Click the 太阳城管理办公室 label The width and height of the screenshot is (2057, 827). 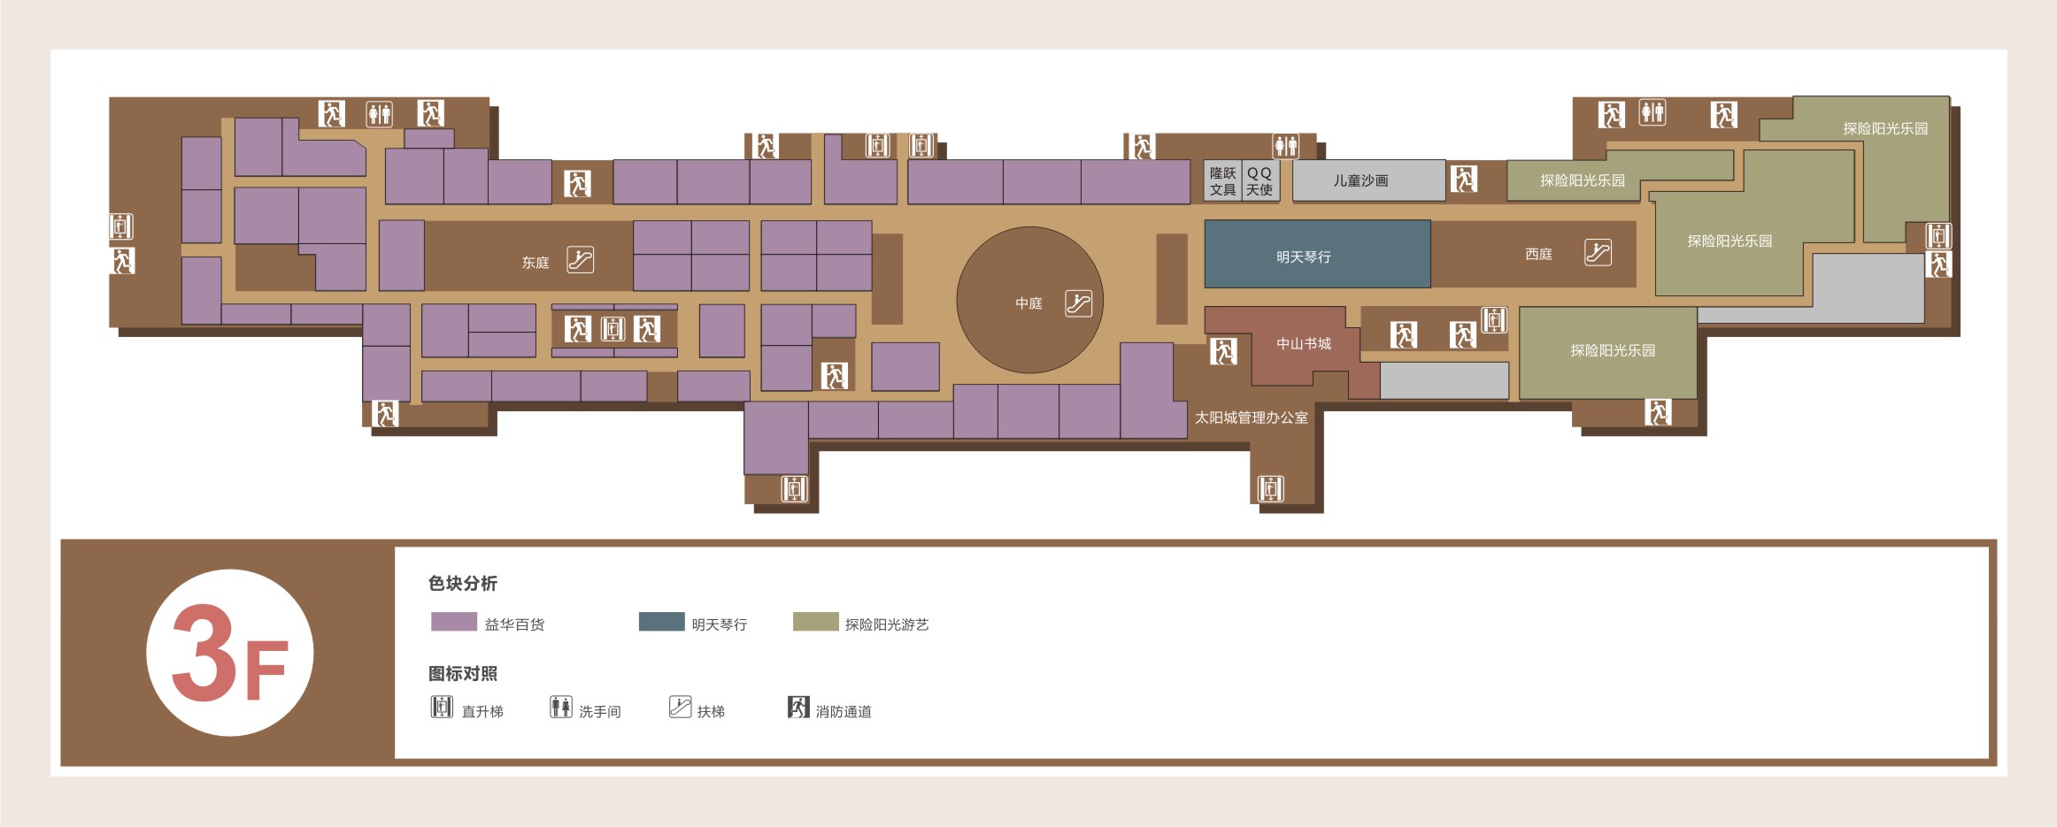click(x=1252, y=417)
